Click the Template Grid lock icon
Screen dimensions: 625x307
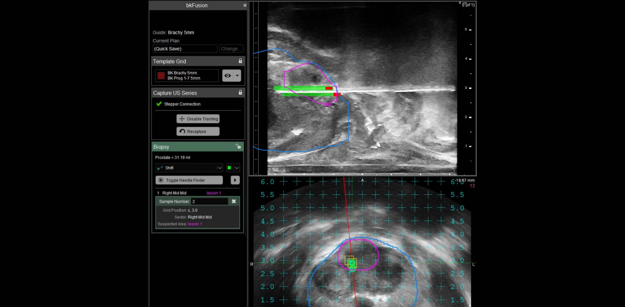[x=240, y=61]
